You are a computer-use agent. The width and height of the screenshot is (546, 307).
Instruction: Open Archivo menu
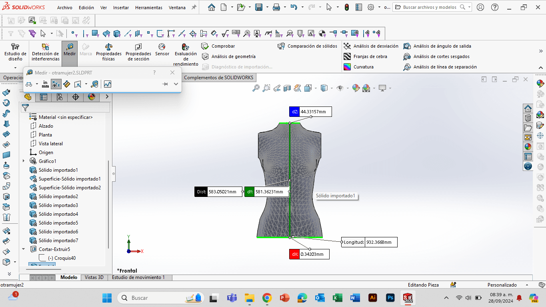(65, 8)
